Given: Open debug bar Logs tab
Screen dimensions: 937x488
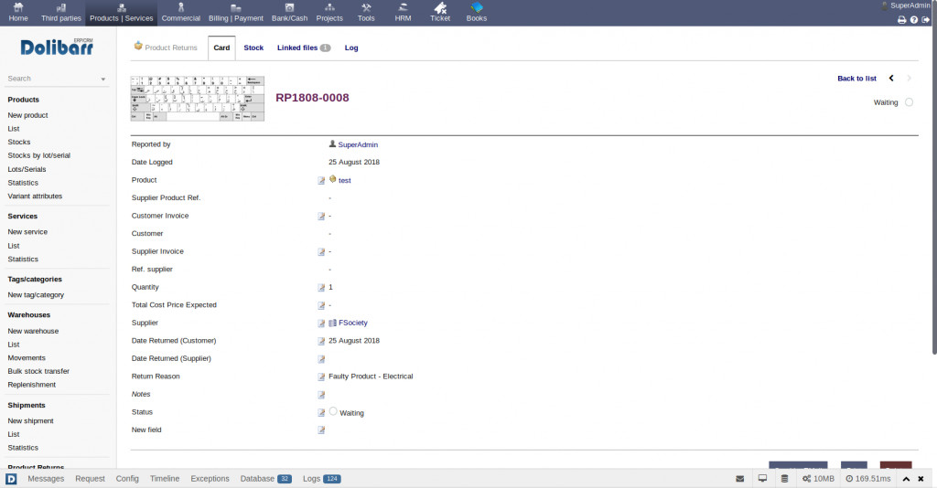Looking at the screenshot, I should 321,479.
